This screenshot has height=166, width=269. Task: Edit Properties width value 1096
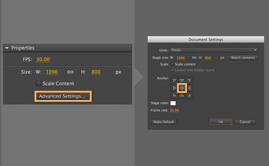coord(52,72)
